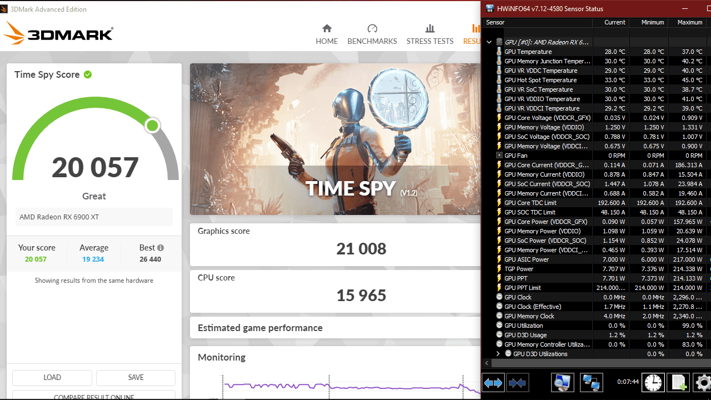Click HWiNFO64 title bar app icon
The width and height of the screenshot is (711, 400).
pyautogui.click(x=489, y=8)
